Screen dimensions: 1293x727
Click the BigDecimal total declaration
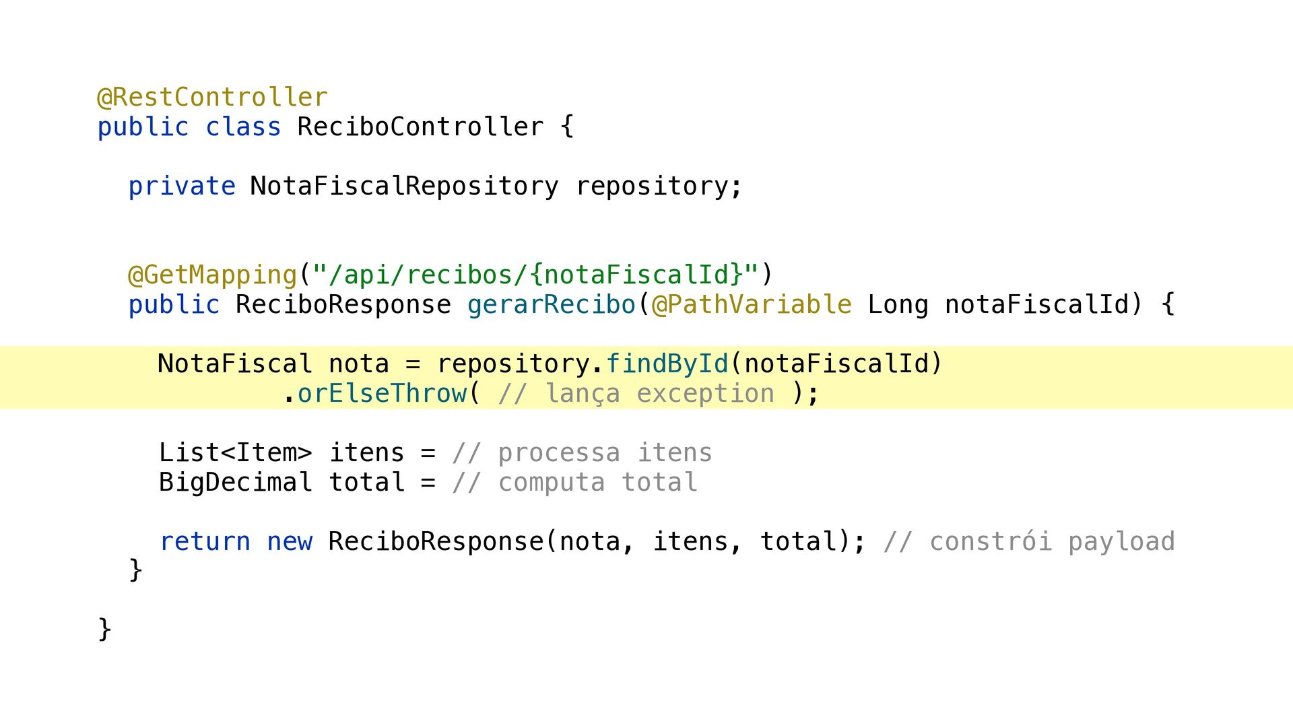point(282,483)
